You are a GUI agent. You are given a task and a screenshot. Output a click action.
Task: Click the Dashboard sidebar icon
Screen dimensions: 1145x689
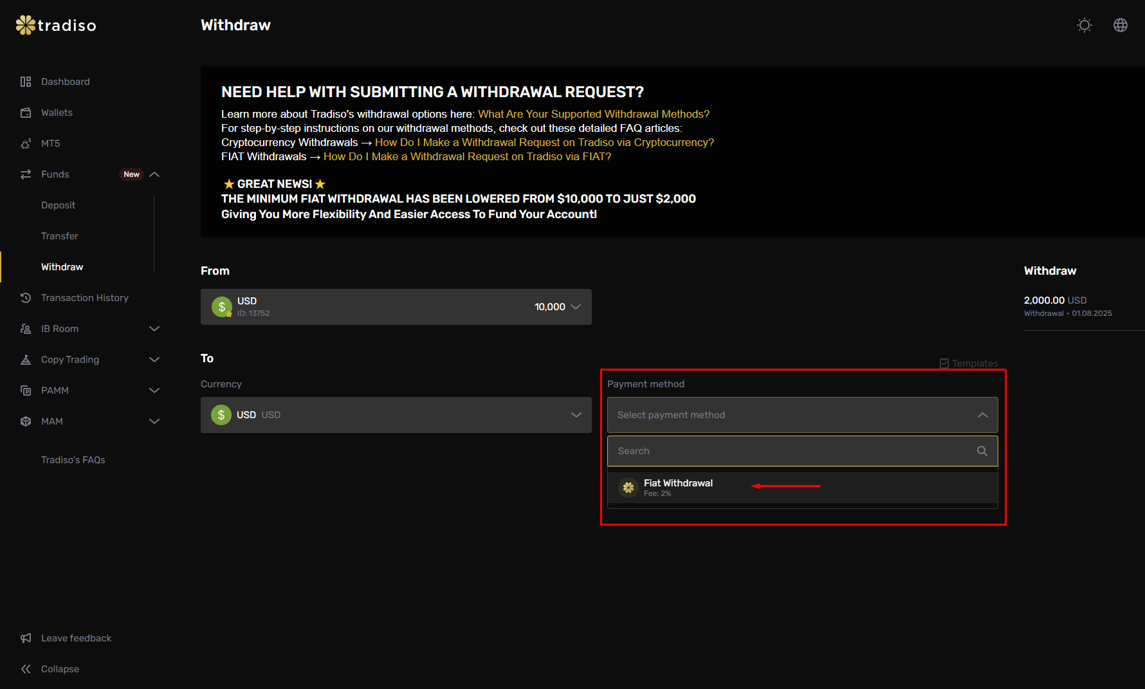pyautogui.click(x=26, y=82)
